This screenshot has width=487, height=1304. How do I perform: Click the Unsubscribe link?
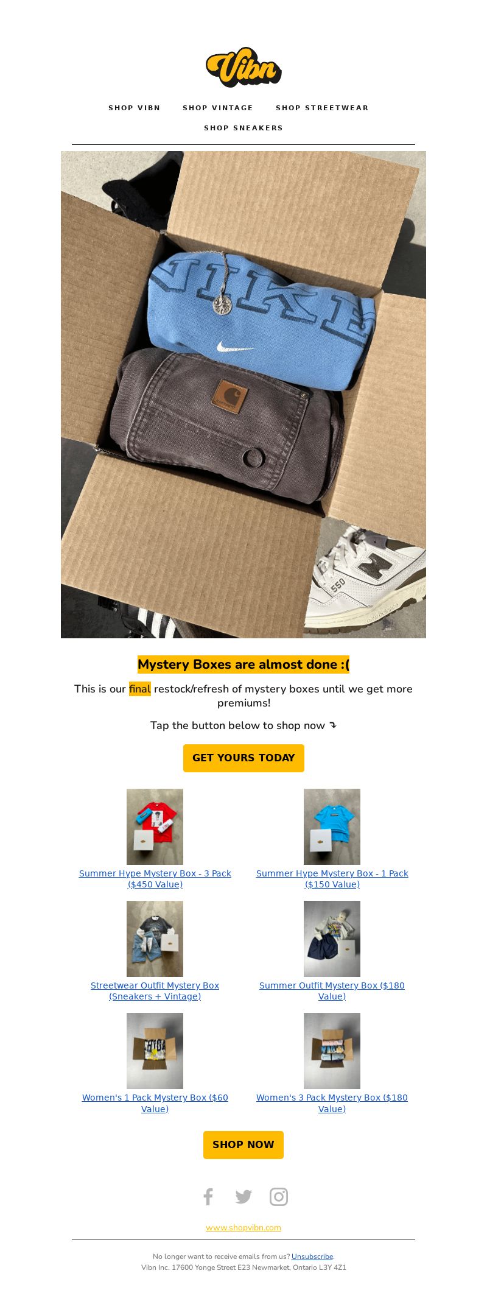pyautogui.click(x=312, y=1256)
